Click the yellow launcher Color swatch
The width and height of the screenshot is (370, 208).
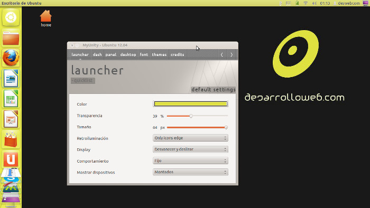pyautogui.click(x=190, y=104)
